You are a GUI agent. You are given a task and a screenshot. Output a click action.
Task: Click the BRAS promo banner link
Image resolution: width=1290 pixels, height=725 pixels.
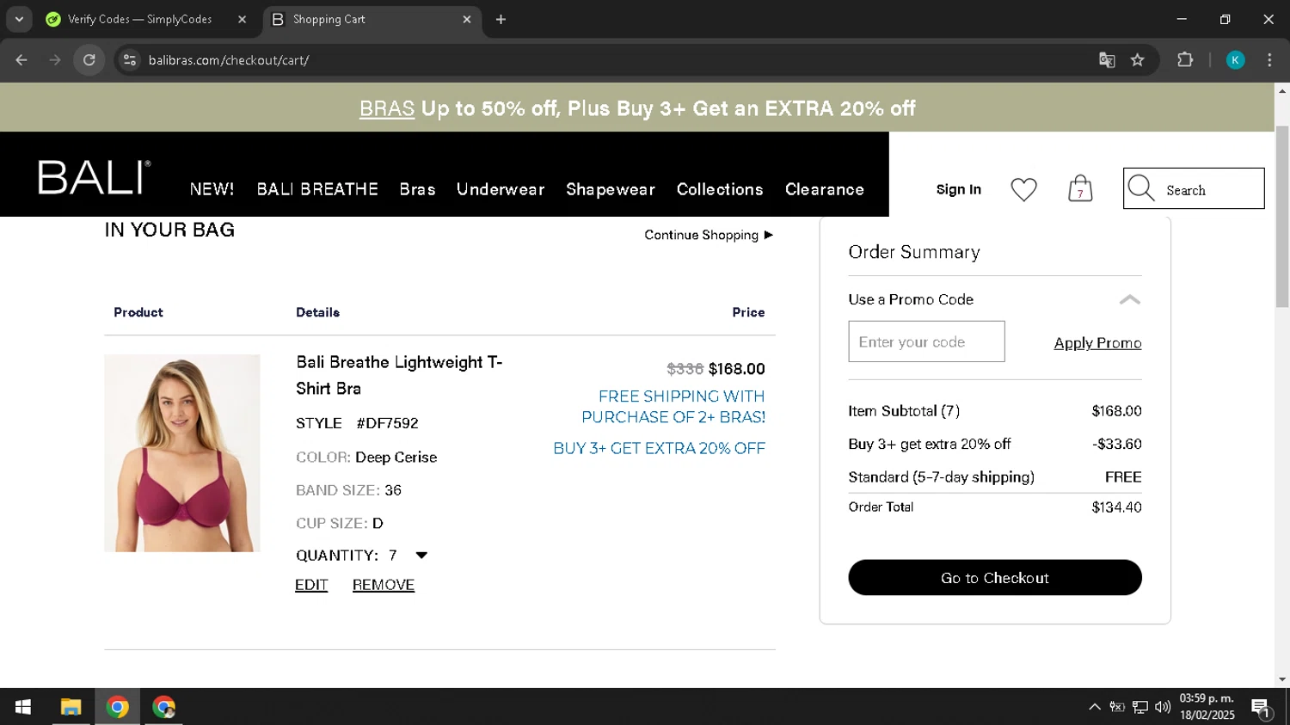[x=387, y=108]
